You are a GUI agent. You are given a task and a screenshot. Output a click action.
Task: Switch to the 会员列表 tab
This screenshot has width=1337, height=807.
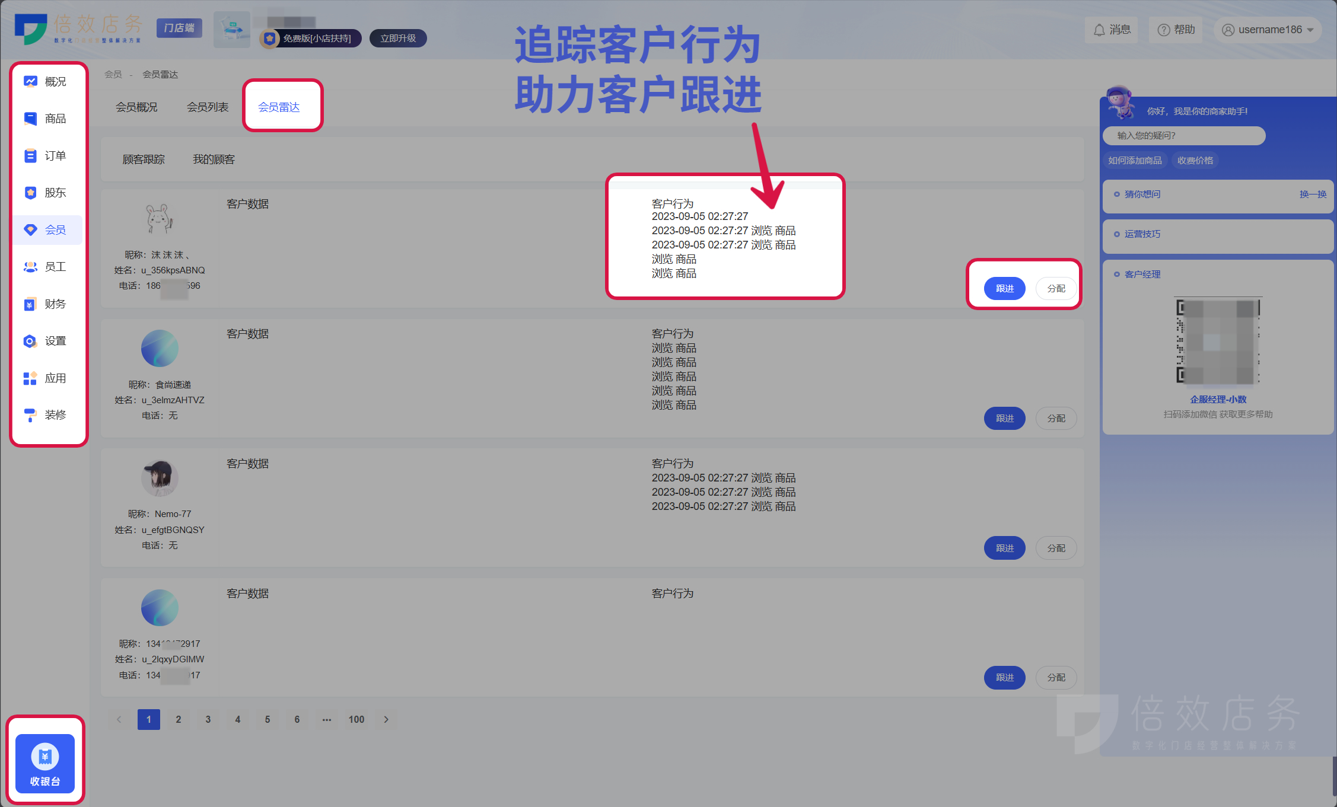208,107
